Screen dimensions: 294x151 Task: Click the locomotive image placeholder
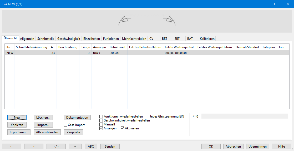pos(147,21)
